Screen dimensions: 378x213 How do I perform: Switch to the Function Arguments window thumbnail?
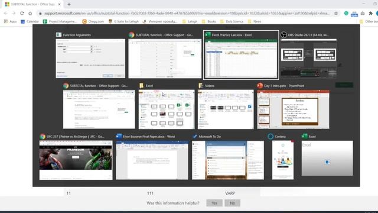point(90,59)
